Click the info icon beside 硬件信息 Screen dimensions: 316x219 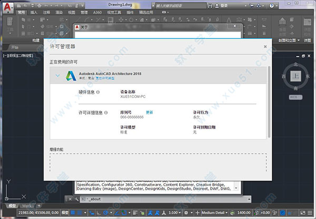(98, 92)
